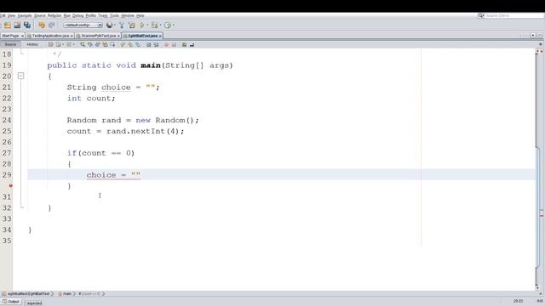Open the back-history dropdown arrow in editor toolbar
The width and height of the screenshot is (545, 306).
click(63, 44)
